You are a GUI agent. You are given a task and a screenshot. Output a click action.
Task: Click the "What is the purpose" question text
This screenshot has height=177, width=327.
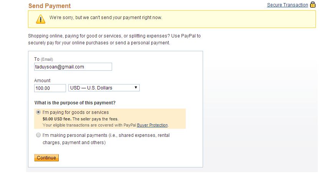[75, 103]
